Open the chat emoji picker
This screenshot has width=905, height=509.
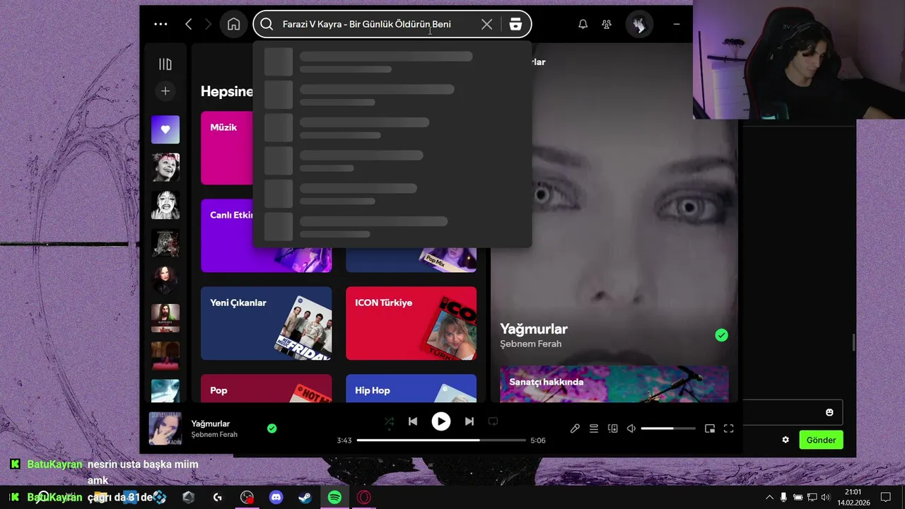point(829,412)
